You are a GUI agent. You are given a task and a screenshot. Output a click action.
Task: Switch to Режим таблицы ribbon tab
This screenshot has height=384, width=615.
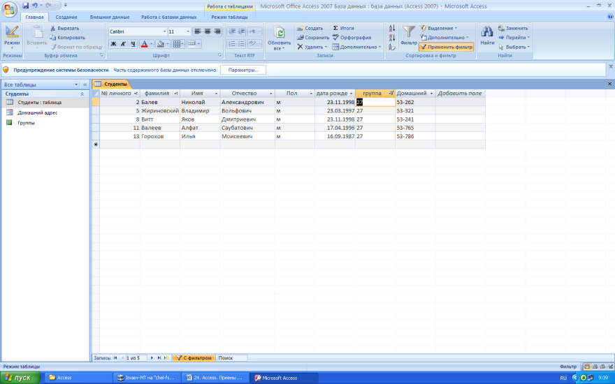229,17
